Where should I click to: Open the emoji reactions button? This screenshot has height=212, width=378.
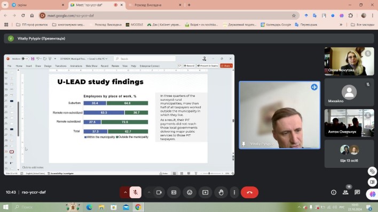[190, 192]
